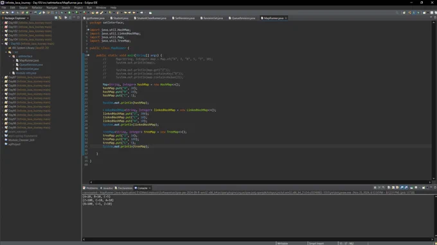Viewport: 437px width, 245px height.
Task: Collapse all in Package Explorer toolbar
Action: click(56, 17)
